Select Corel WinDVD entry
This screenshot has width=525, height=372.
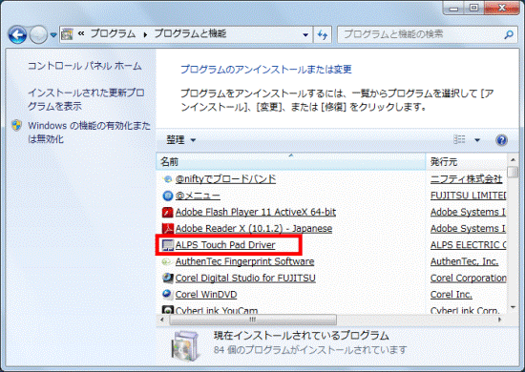tap(206, 295)
